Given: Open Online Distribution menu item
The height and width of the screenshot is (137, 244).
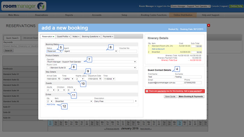Looking at the screenshot, I should [183, 15].
